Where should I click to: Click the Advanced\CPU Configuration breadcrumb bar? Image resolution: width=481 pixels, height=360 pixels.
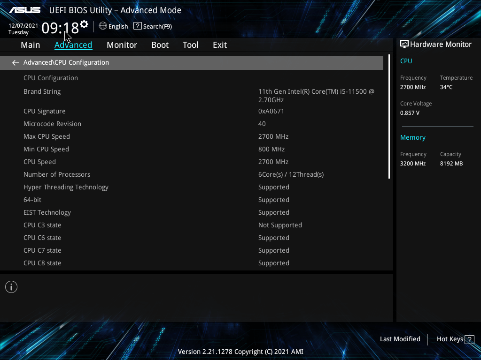click(192, 63)
